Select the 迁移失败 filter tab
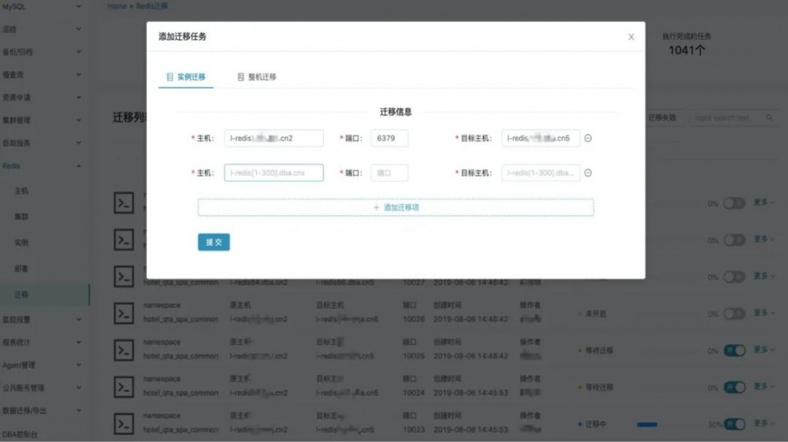 pos(662,117)
